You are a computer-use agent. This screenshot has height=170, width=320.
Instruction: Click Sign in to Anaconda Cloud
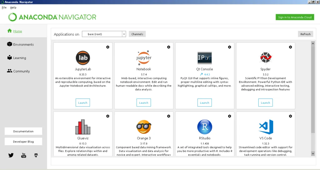point(295,17)
